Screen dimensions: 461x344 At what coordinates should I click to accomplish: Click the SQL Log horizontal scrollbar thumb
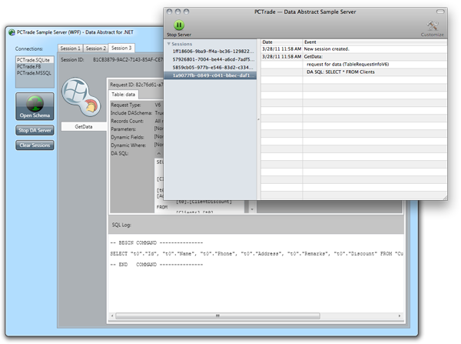click(x=217, y=316)
